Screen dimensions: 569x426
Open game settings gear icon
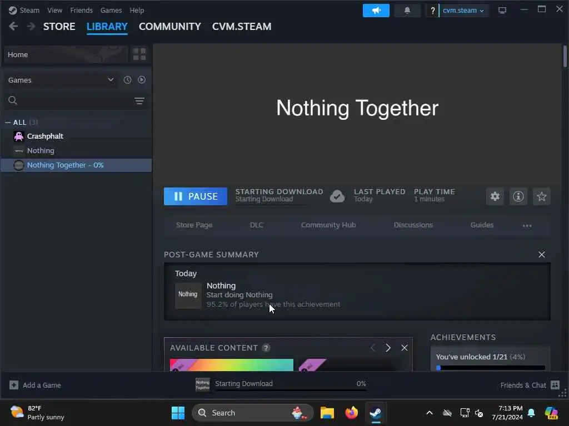pyautogui.click(x=495, y=196)
